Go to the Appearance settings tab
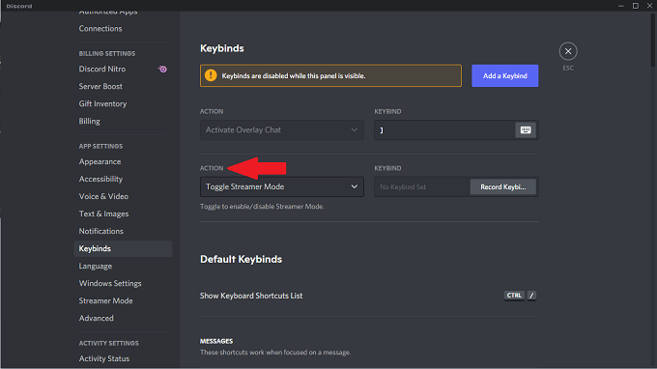Viewport: 657px width, 369px height. [x=100, y=161]
